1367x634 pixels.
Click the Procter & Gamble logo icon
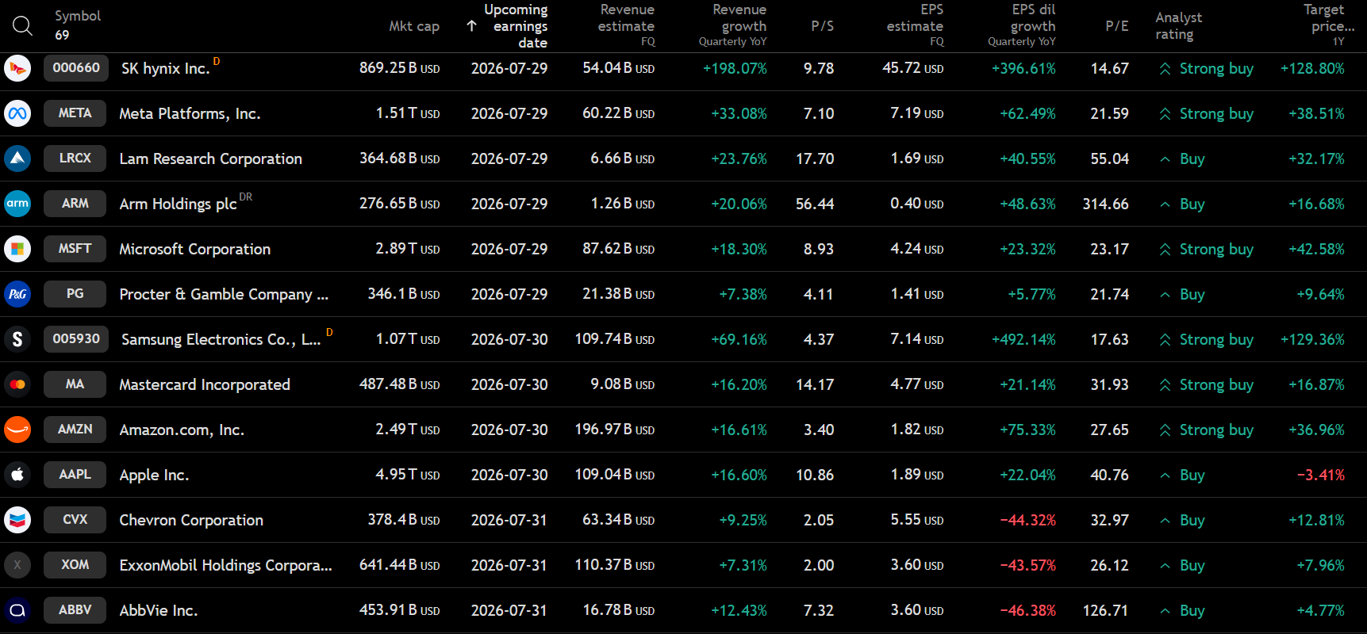click(x=17, y=294)
